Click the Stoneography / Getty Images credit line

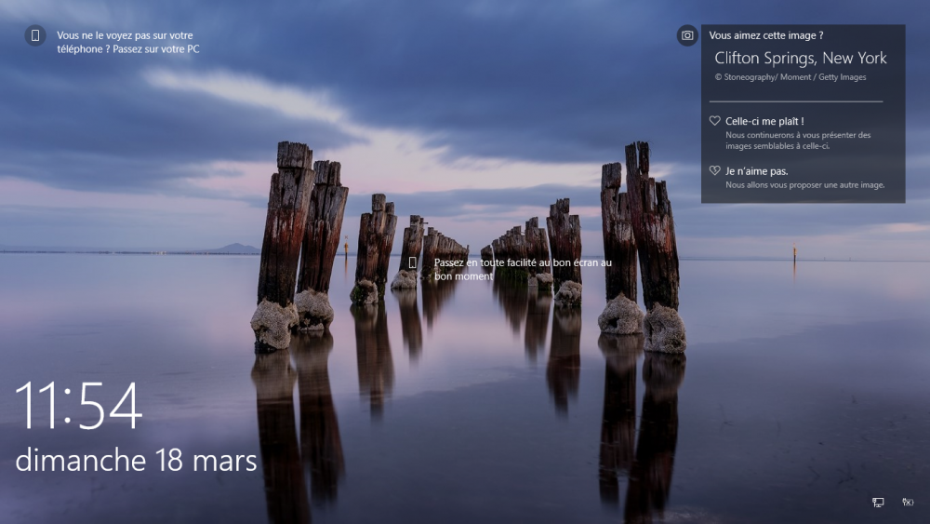(790, 77)
